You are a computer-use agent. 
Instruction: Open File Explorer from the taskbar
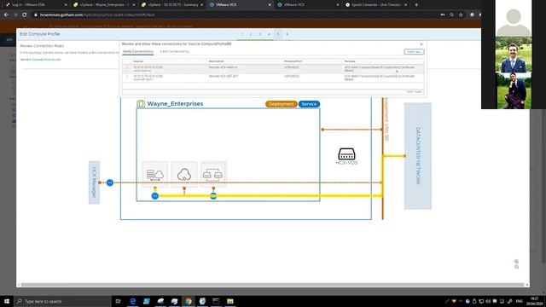pos(230,301)
